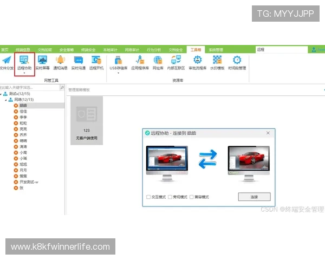Expand the USB存储库 dropdown arrow
325x260 pixels.
coord(118,73)
